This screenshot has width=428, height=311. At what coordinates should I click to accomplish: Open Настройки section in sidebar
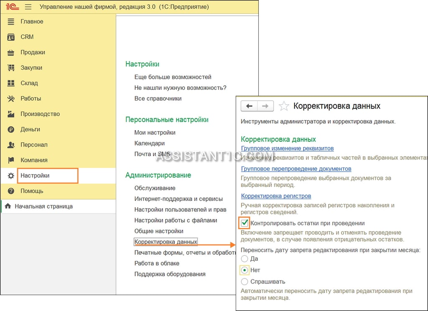[x=58, y=175]
